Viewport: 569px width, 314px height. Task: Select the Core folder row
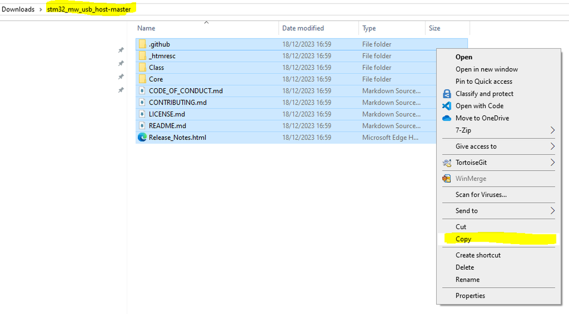(x=286, y=79)
